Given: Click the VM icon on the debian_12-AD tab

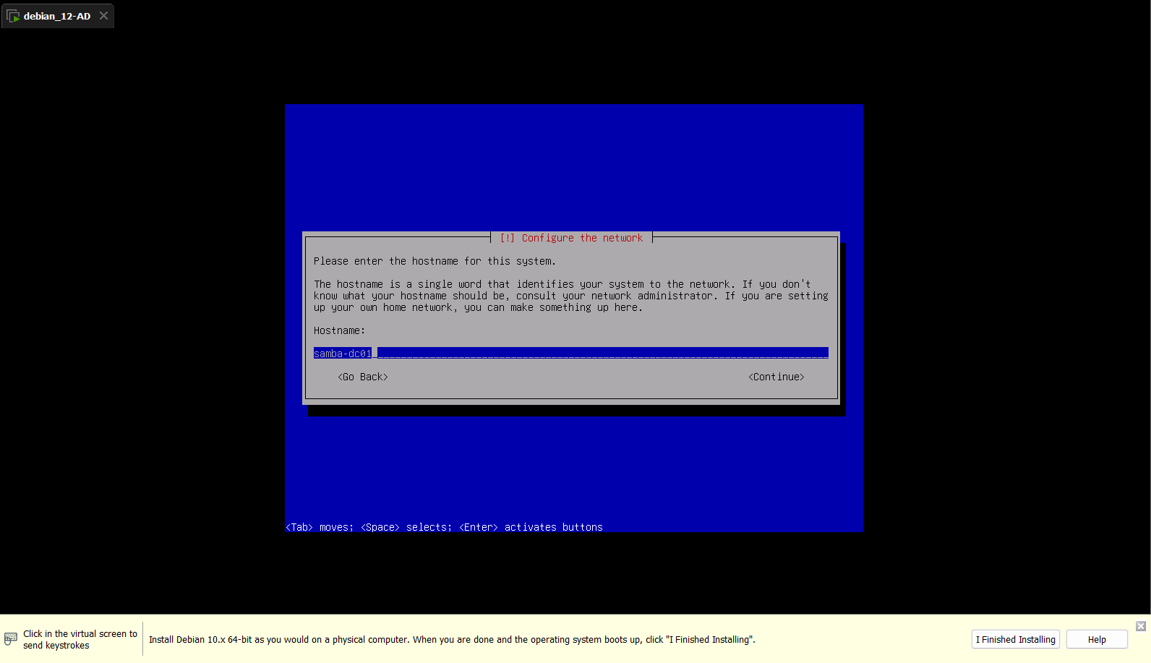Looking at the screenshot, I should (x=13, y=16).
